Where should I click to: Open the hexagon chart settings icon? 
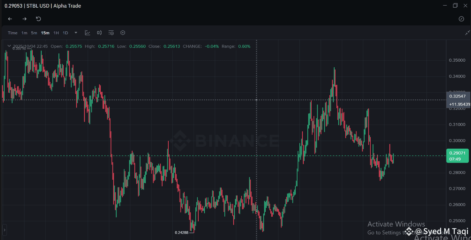[123, 33]
